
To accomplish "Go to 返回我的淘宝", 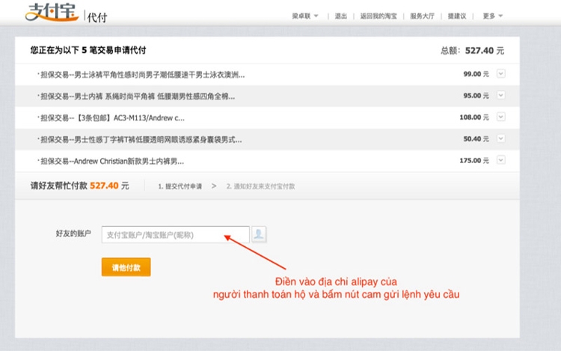I will pyautogui.click(x=378, y=16).
